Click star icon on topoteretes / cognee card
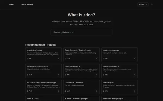The width and height of the screenshot is (163, 101). click(x=104, y=59)
